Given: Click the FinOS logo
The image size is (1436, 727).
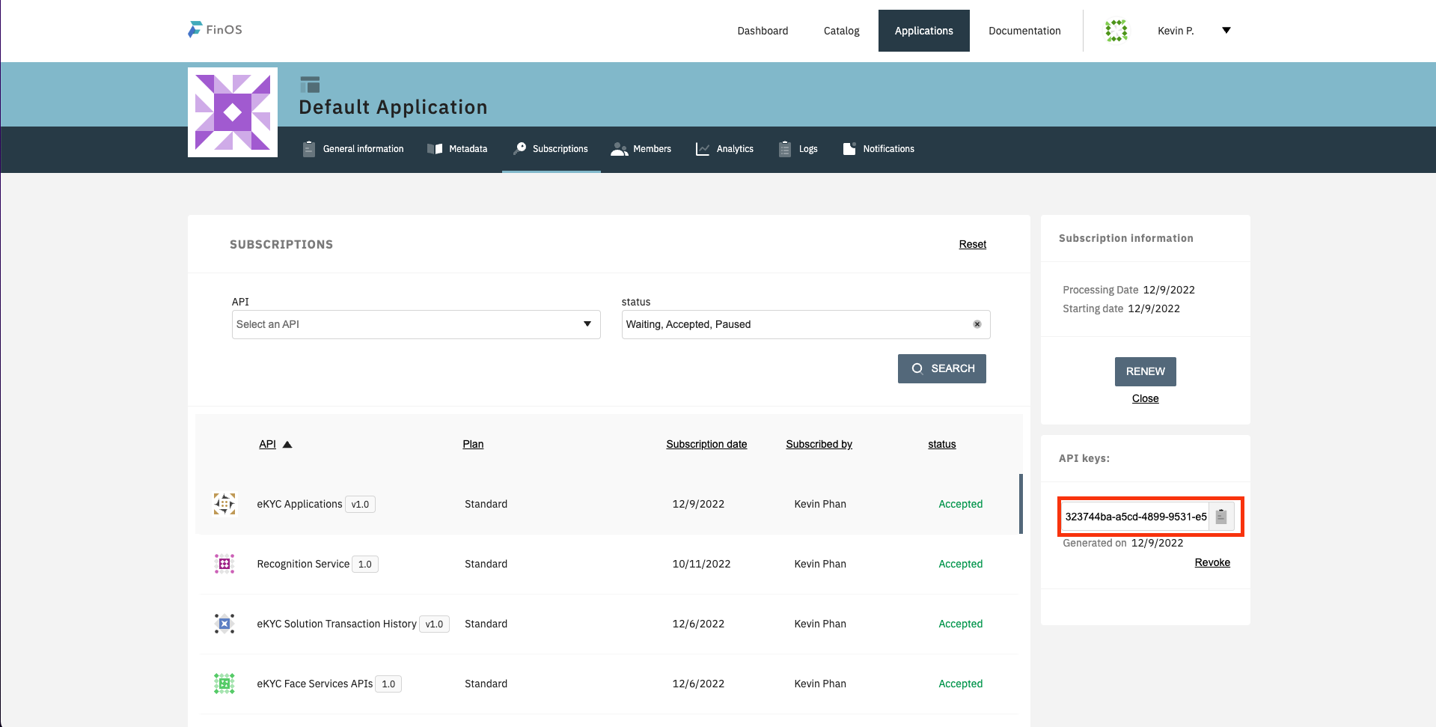Looking at the screenshot, I should [x=215, y=30].
